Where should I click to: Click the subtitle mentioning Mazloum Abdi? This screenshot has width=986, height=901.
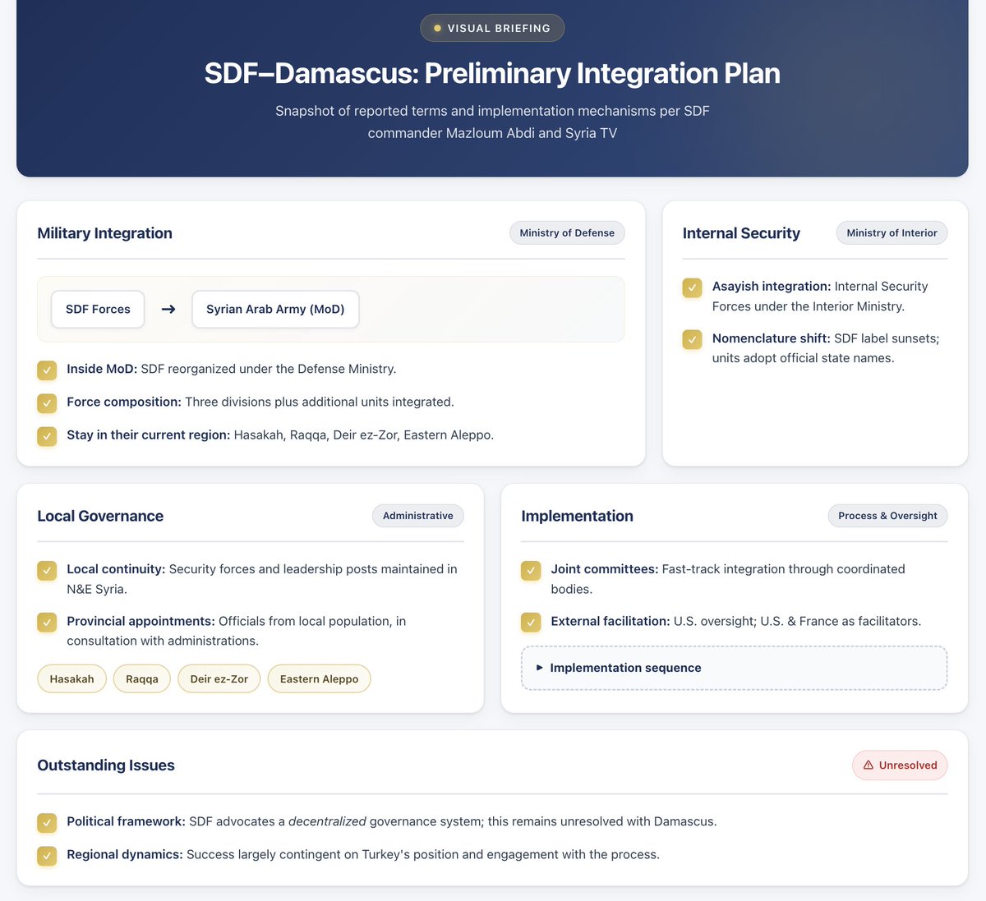[x=492, y=122]
